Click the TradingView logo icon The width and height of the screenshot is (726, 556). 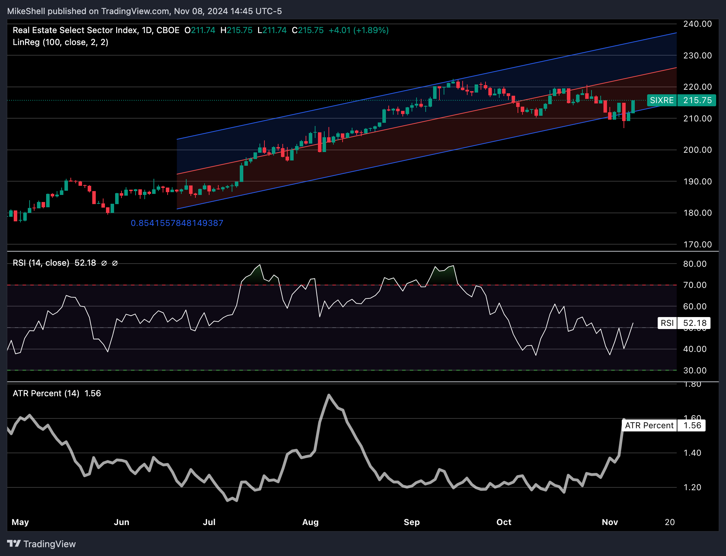[14, 544]
